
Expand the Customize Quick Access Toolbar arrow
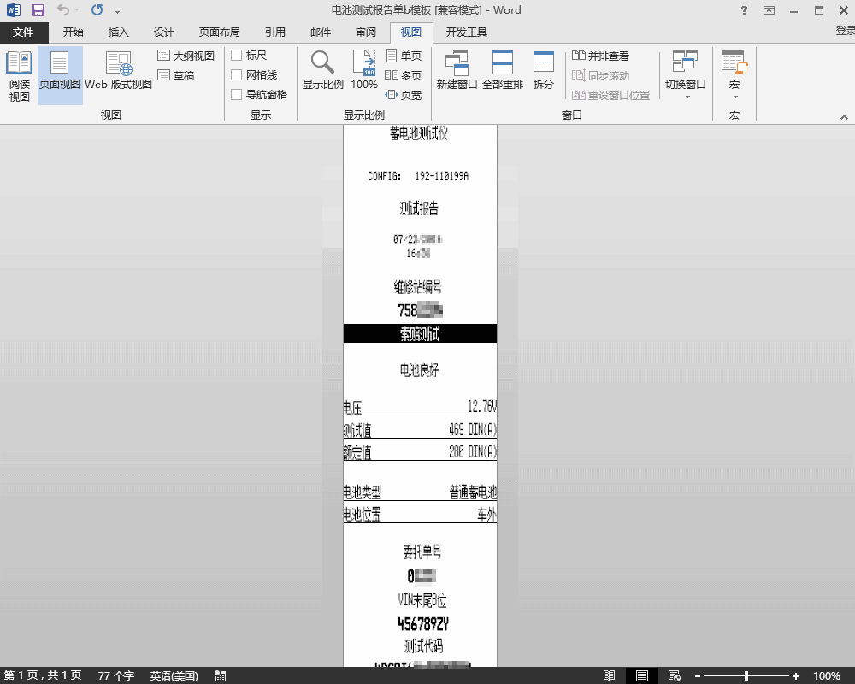[117, 11]
